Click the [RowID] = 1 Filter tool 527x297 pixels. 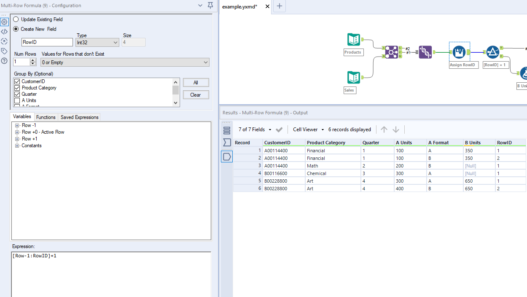click(x=492, y=52)
